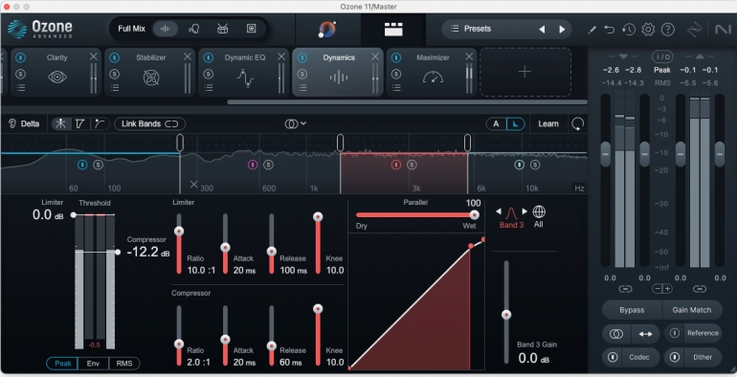Toggle Delta listening
Image resolution: width=737 pixels, height=377 pixels.
(x=24, y=123)
